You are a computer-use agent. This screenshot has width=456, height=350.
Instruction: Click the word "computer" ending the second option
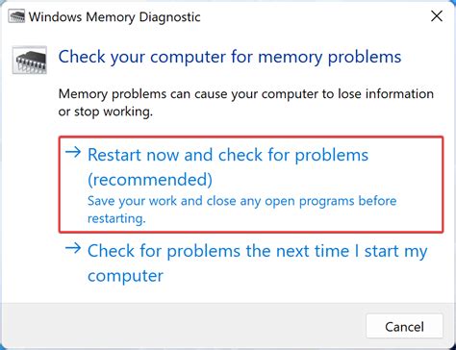pyautogui.click(x=125, y=276)
